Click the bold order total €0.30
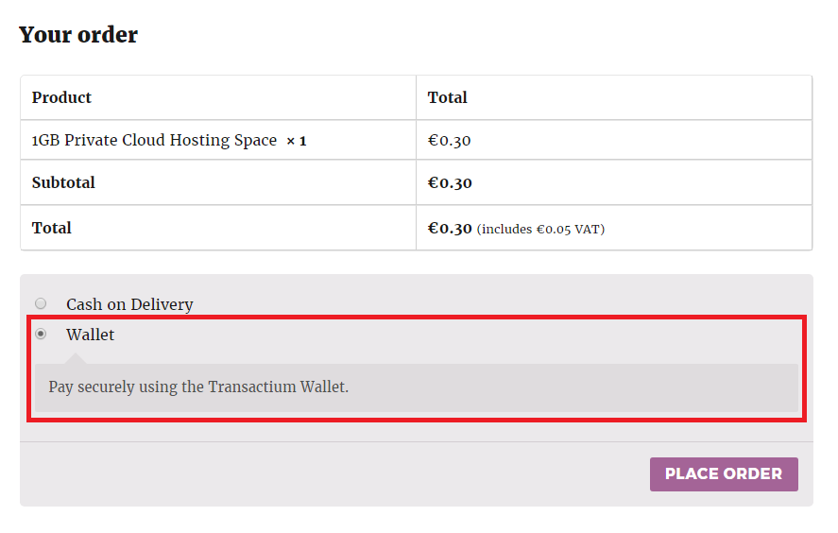 [x=450, y=228]
